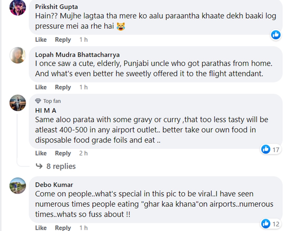Click the 2 h timestamp on HI M A's comment
289x231 pixels.
[83, 153]
